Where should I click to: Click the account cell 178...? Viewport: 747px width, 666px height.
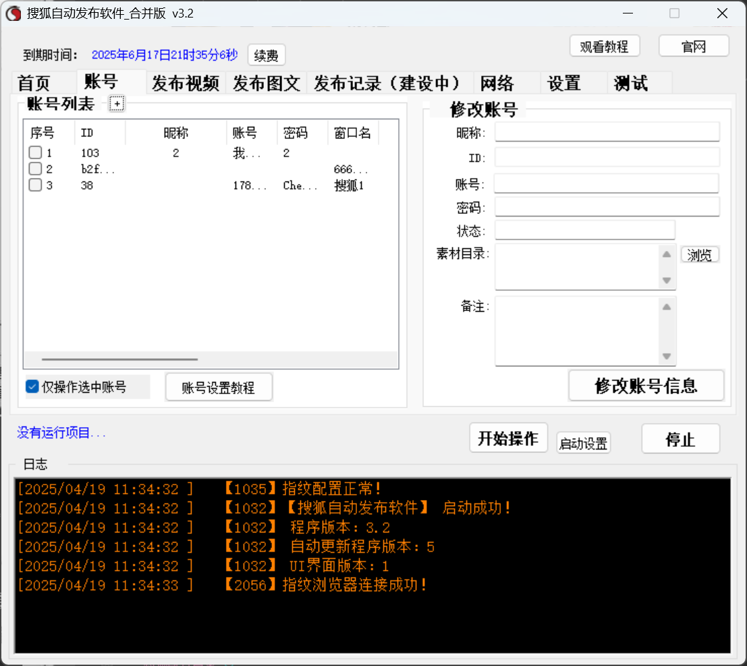click(250, 186)
